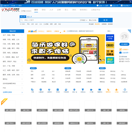Open the picture folder icon (环境优美)
This screenshot has height=132, width=132.
pos(66,89)
